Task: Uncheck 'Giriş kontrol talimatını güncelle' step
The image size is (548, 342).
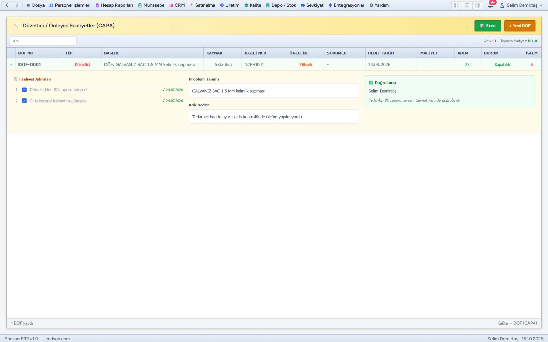Action: [24, 101]
